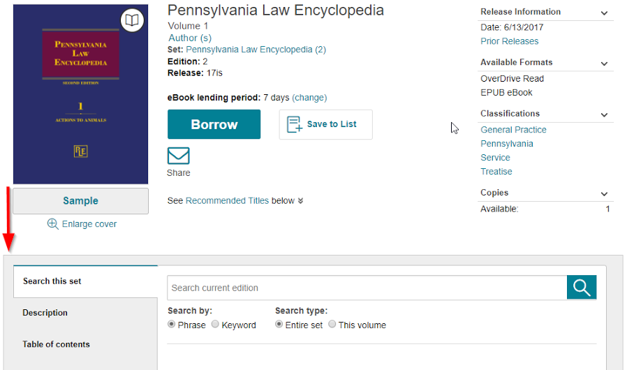Click the open book icon on cover
Image resolution: width=634 pixels, height=370 pixels.
coord(132,20)
